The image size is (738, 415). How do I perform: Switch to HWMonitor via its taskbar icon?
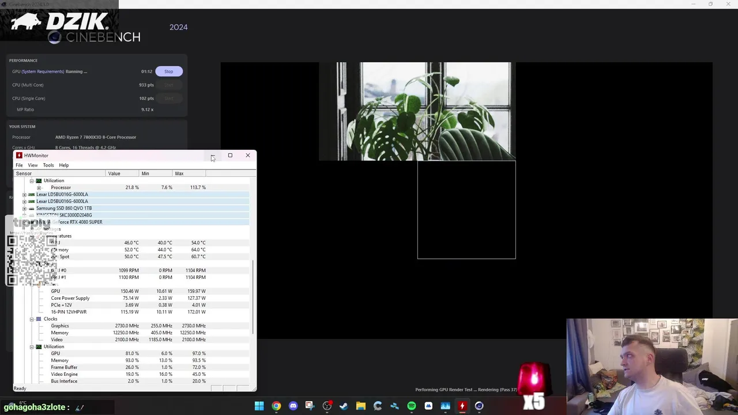(x=462, y=406)
